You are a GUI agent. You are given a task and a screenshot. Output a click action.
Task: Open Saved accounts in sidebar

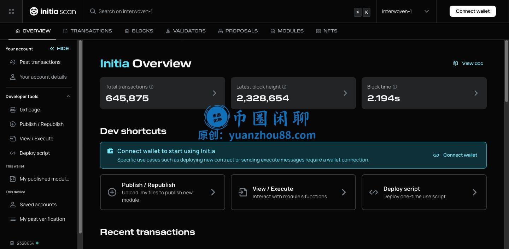point(38,205)
